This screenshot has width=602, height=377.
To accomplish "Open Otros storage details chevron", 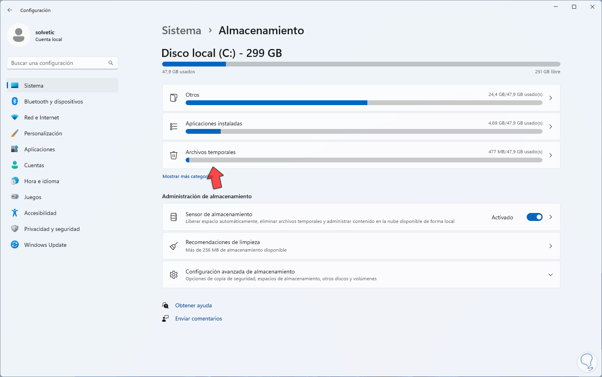I will pos(551,98).
